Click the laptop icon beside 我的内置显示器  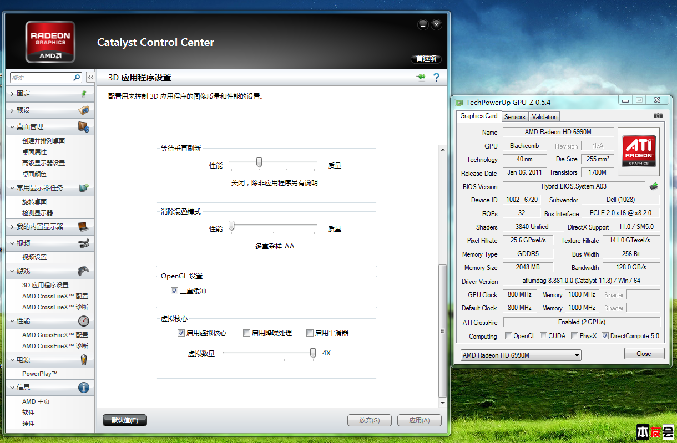tap(84, 227)
